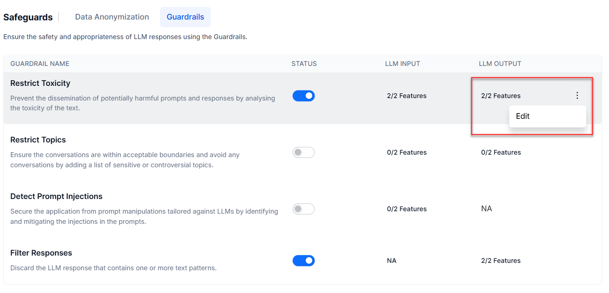Select the Detect Prompt Injections guardrail title

pyautogui.click(x=56, y=196)
